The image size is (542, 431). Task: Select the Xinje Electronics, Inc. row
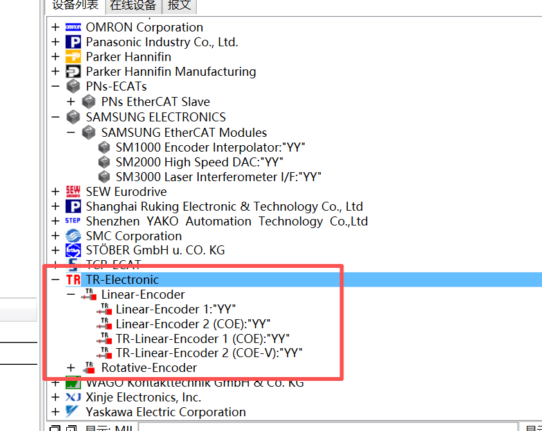point(143,397)
